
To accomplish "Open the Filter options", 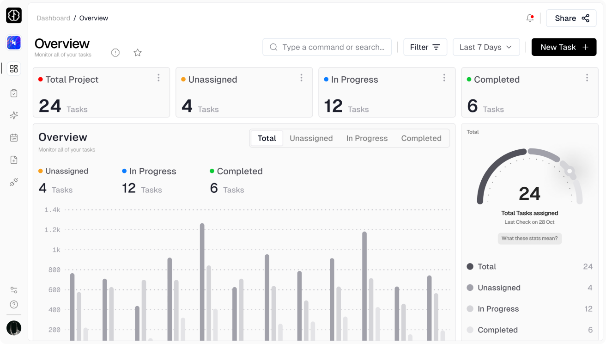I will pos(425,47).
